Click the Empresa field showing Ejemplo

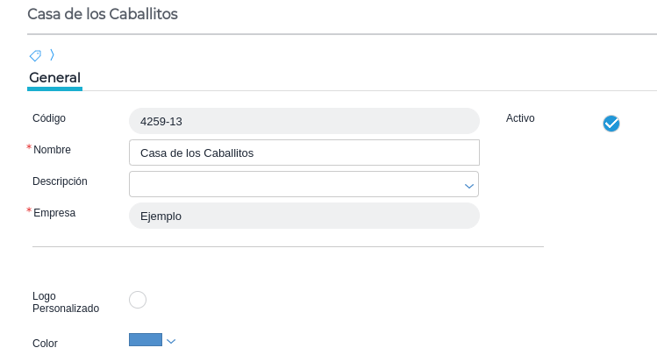(x=304, y=216)
